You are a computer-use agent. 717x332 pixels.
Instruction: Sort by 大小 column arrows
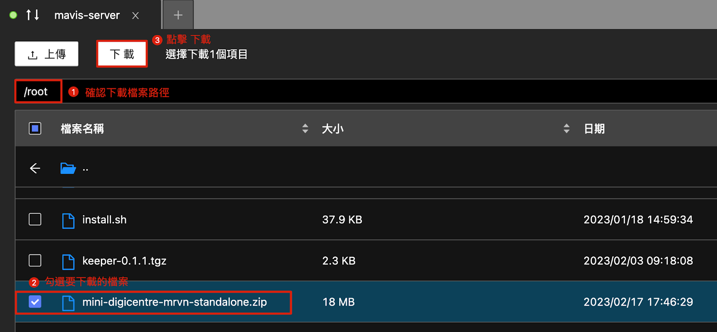[566, 129]
